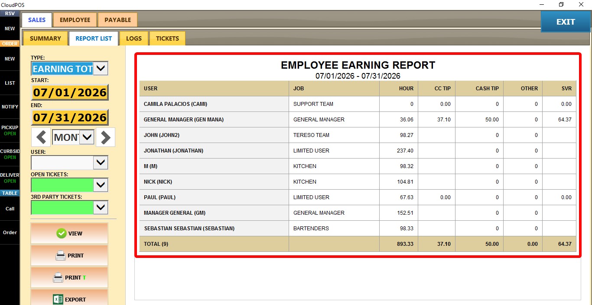This screenshot has width=592, height=305.
Task: Minimize the CloudPOS window
Action: (x=541, y=4)
